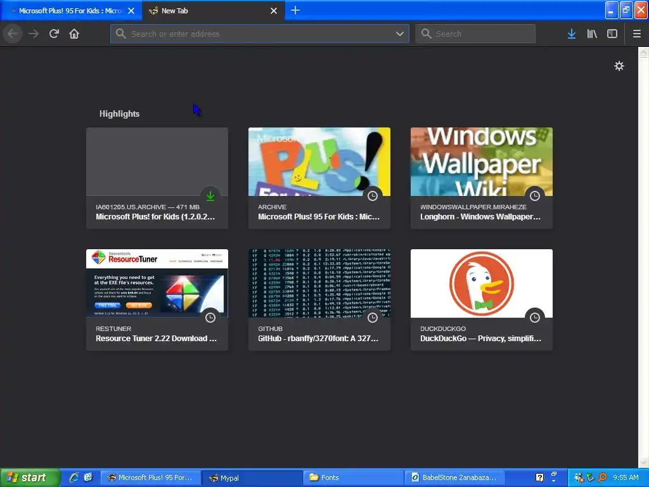Image resolution: width=649 pixels, height=487 pixels.
Task: Click the help question mark tray icon
Action: [x=539, y=477]
